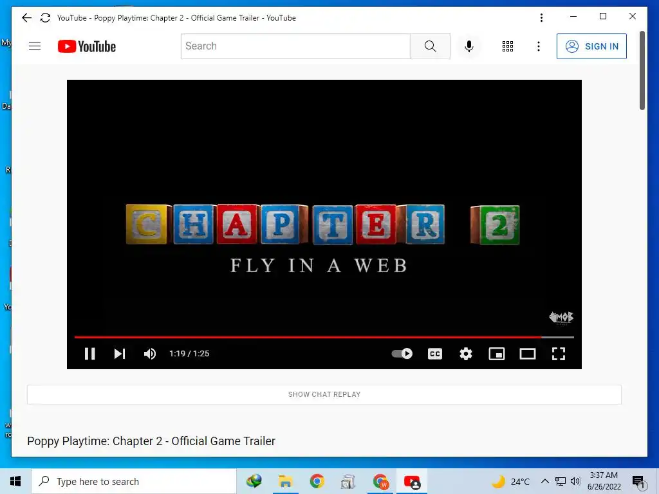Open the system volume tray icon

(x=575, y=481)
